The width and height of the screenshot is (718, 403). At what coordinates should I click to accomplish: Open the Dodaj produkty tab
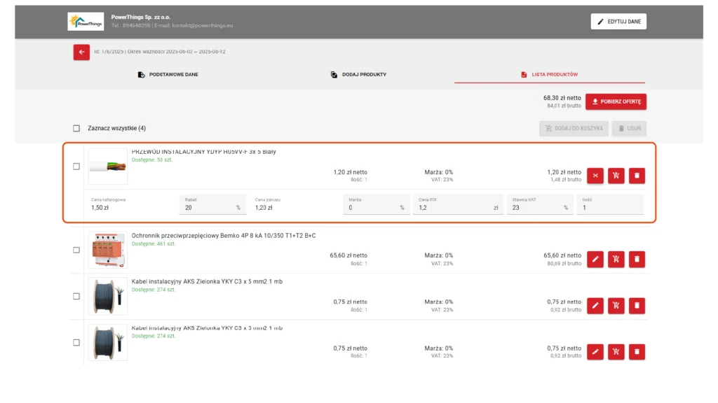pyautogui.click(x=358, y=74)
